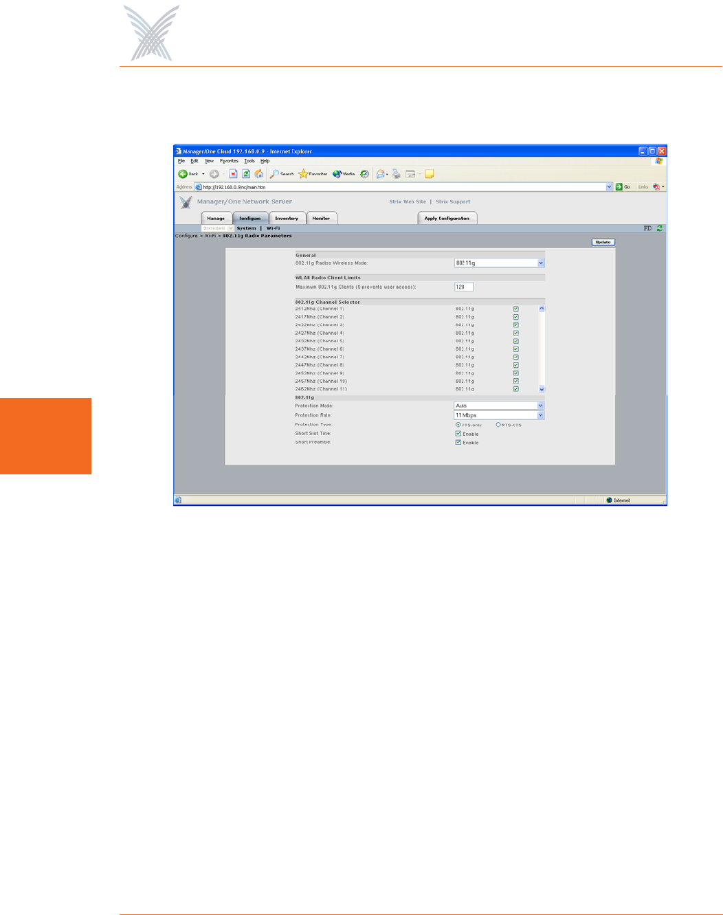The height and width of the screenshot is (915, 723).
Task: Click the browser Forward arrow icon
Action: (x=214, y=174)
